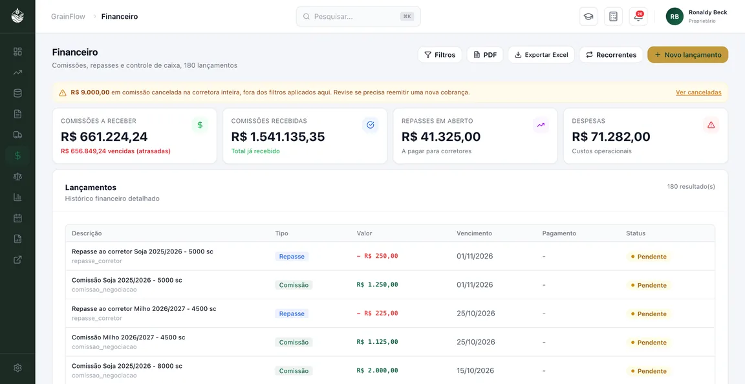The width and height of the screenshot is (745, 384).
Task: Open the Ronaldy Beck profile menu
Action: [697, 17]
